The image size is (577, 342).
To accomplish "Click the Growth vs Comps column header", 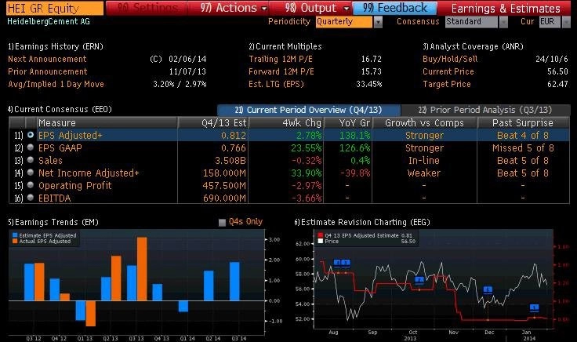I will coord(424,122).
